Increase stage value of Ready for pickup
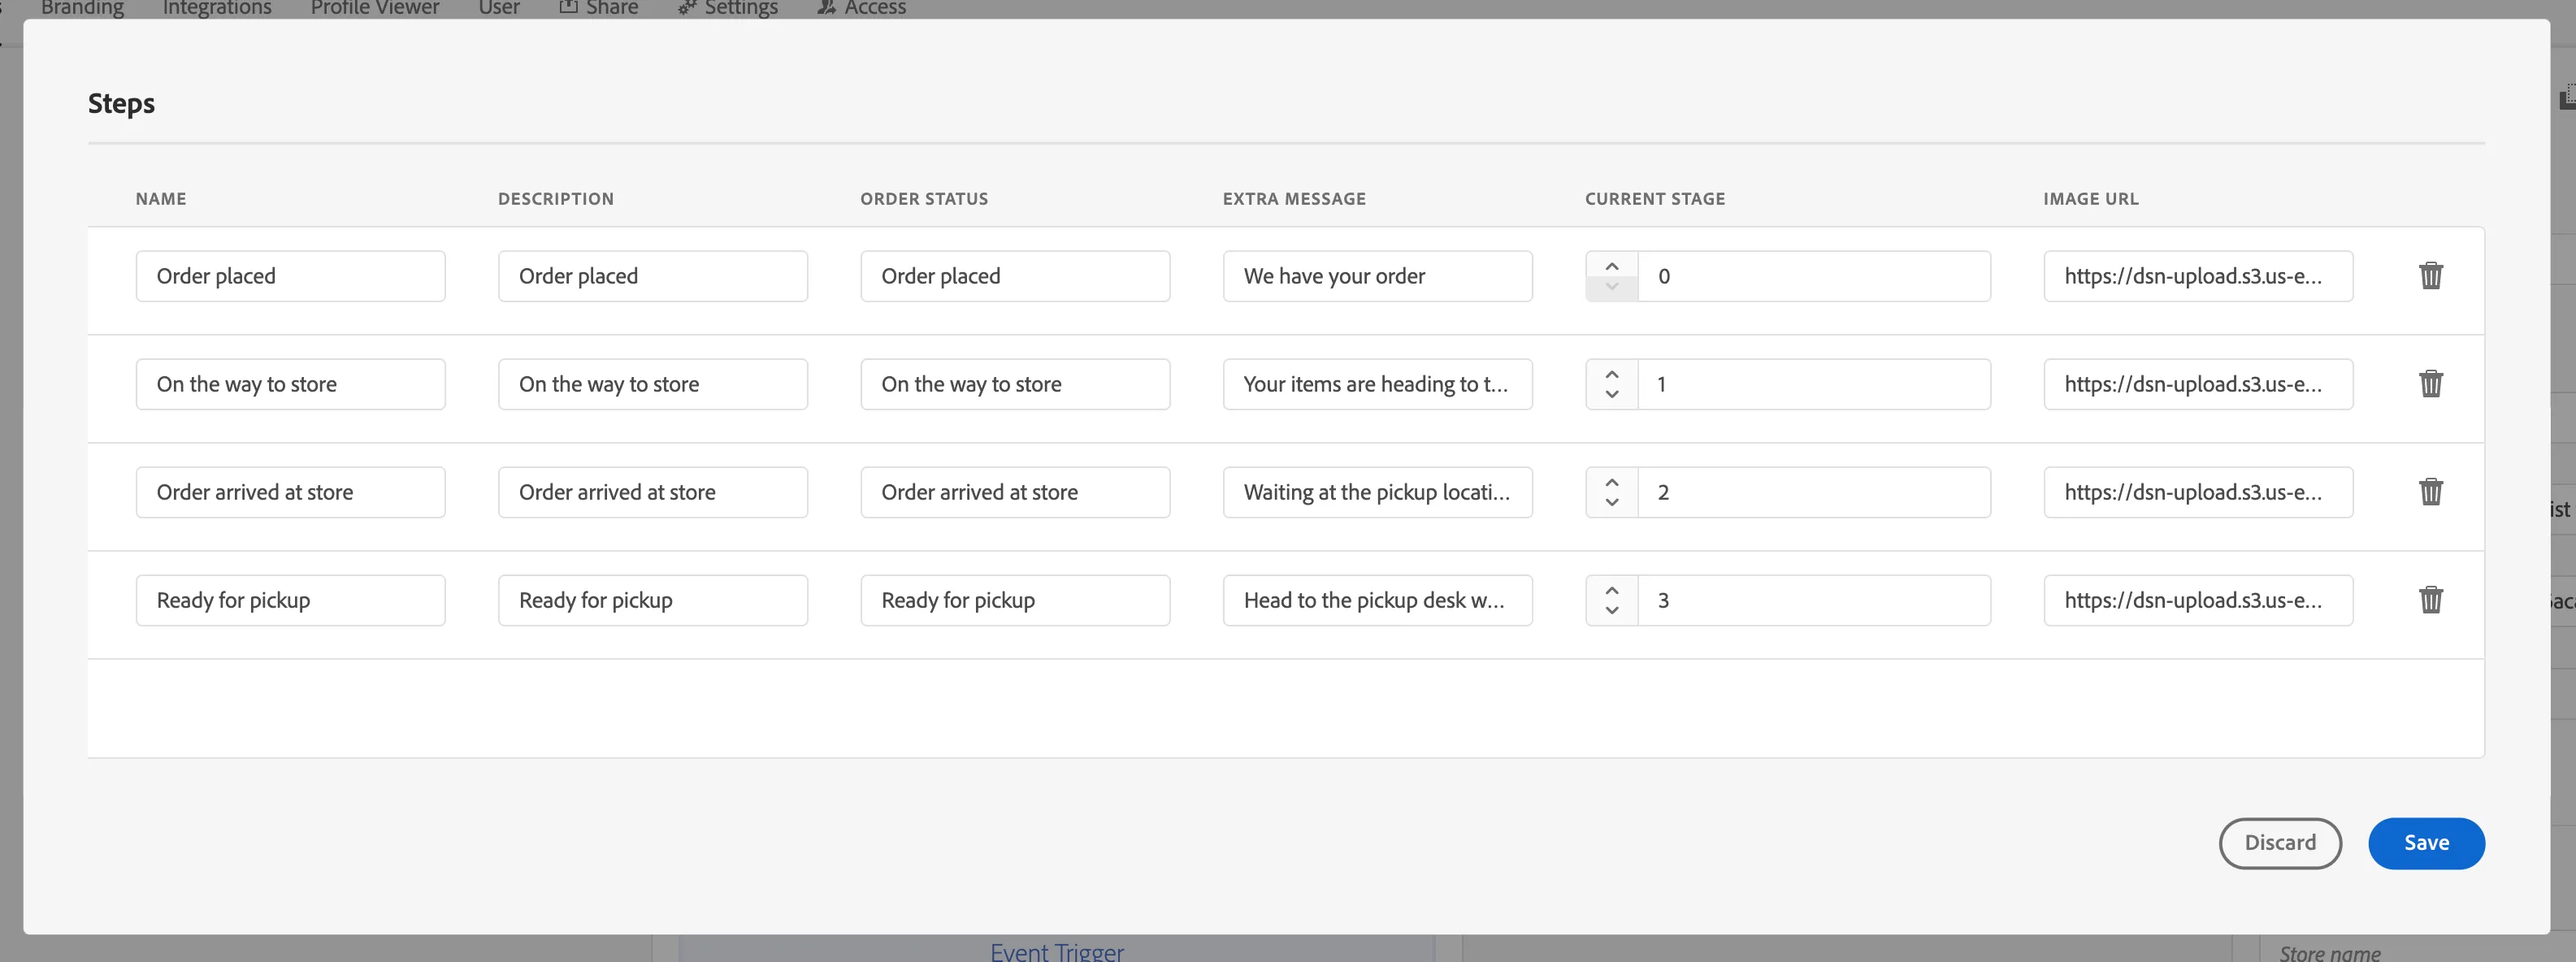The width and height of the screenshot is (2576, 962). tap(1612, 589)
